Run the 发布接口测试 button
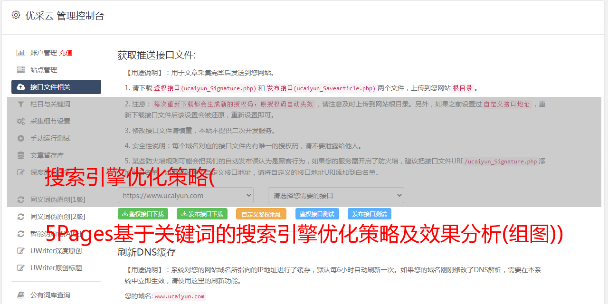Image resolution: width=608 pixels, height=304 pixels. pos(370,214)
